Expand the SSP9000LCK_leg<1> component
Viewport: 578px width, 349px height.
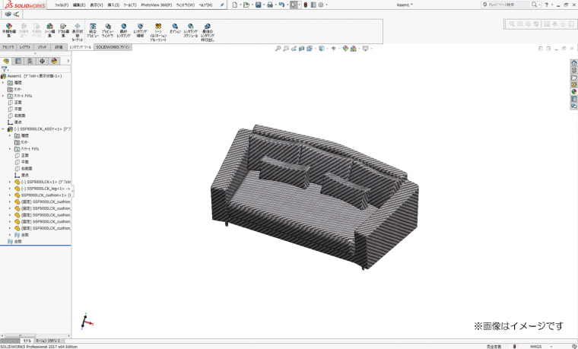click(10, 189)
